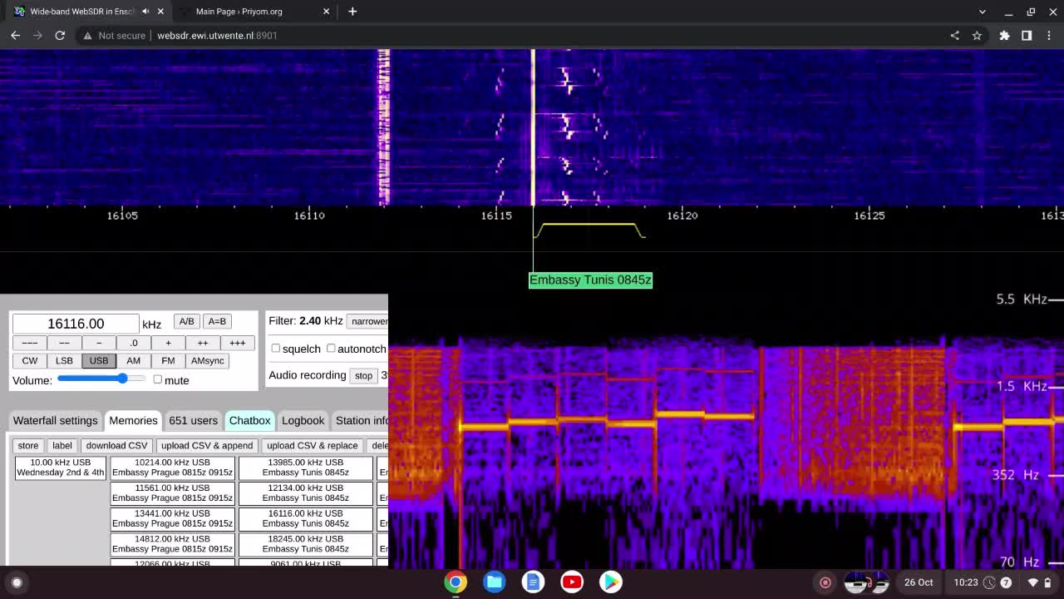Recall 10214.00 kHz Embassy Prague memory

click(x=173, y=468)
